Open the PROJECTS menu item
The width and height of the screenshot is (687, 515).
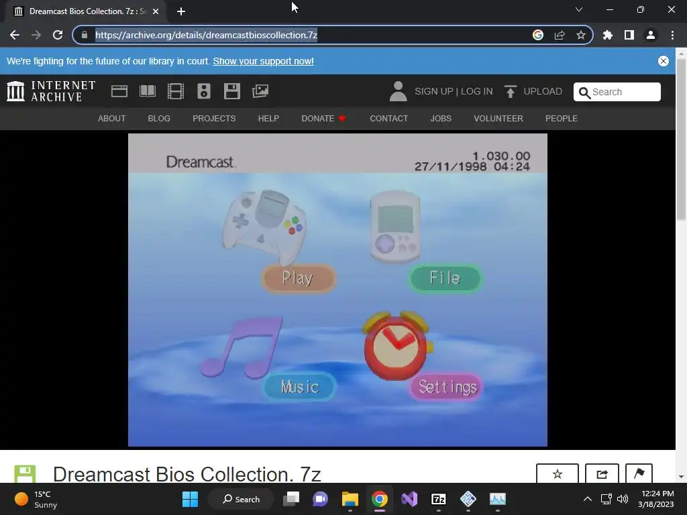pyautogui.click(x=214, y=118)
